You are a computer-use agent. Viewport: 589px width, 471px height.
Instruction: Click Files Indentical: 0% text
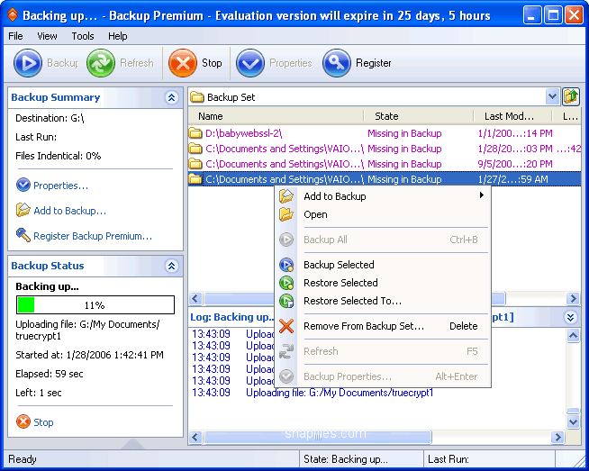[59, 156]
